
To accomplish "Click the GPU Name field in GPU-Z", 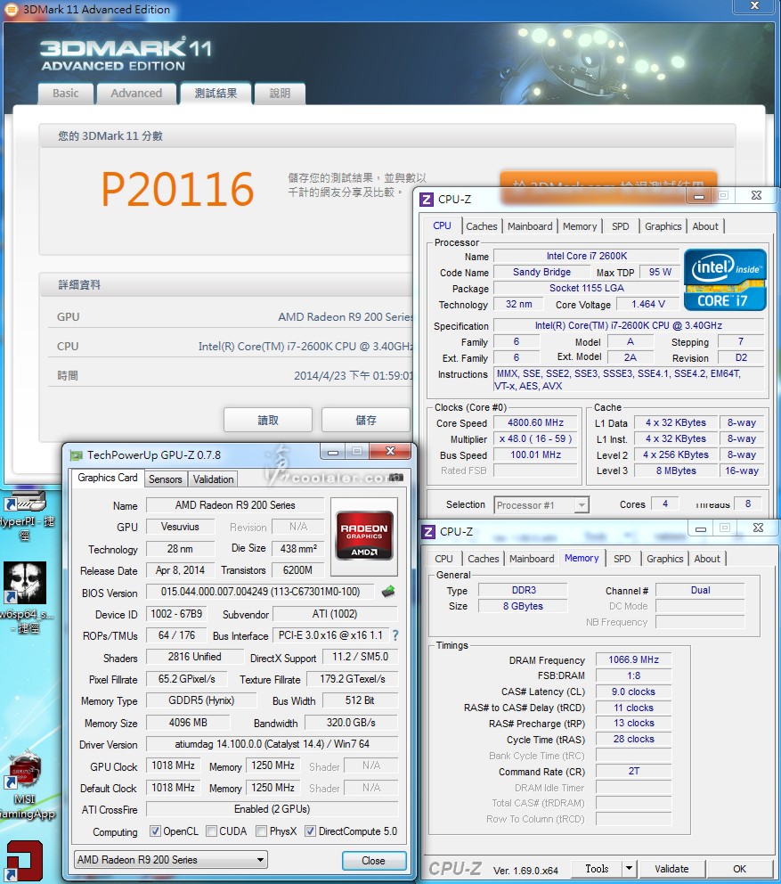I will 235,505.
